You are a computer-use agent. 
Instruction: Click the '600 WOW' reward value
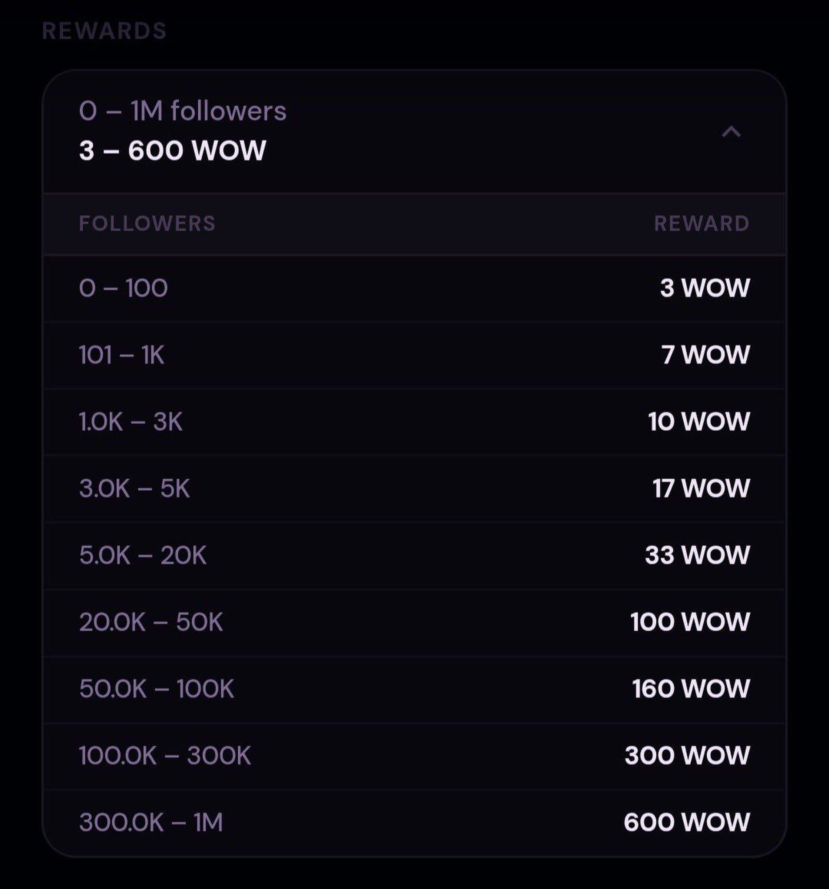click(686, 822)
